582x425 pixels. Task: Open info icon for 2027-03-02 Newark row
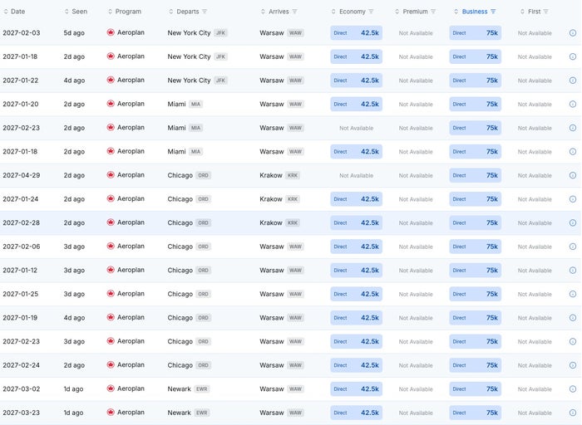point(572,388)
